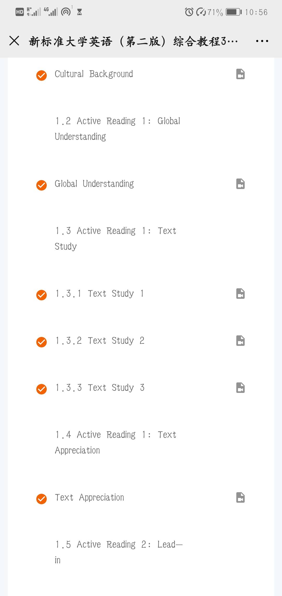Open document icon for 1.3.2 Text Study 2
282x596 pixels.
point(240,341)
